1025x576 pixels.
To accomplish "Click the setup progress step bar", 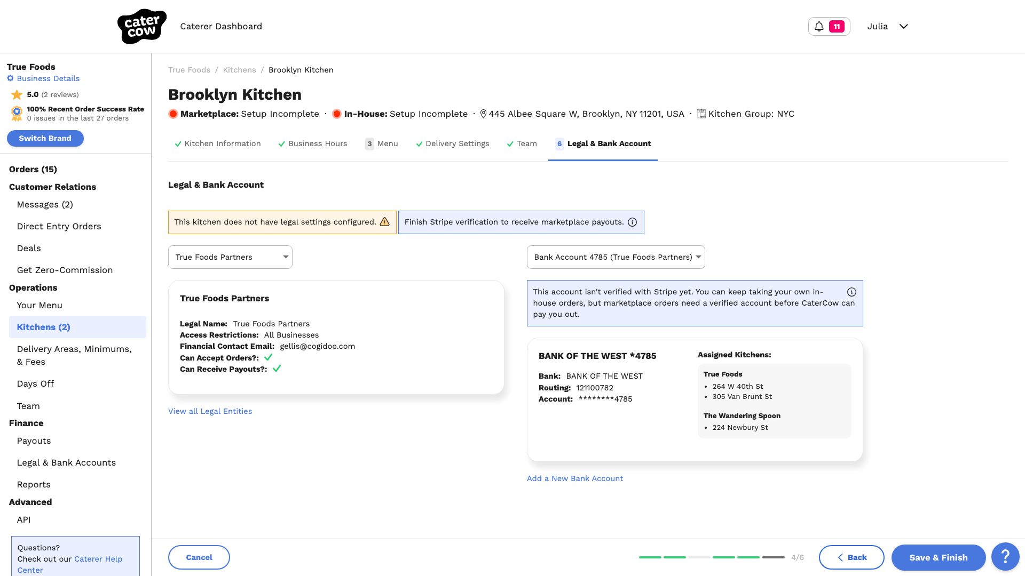I will click(712, 557).
